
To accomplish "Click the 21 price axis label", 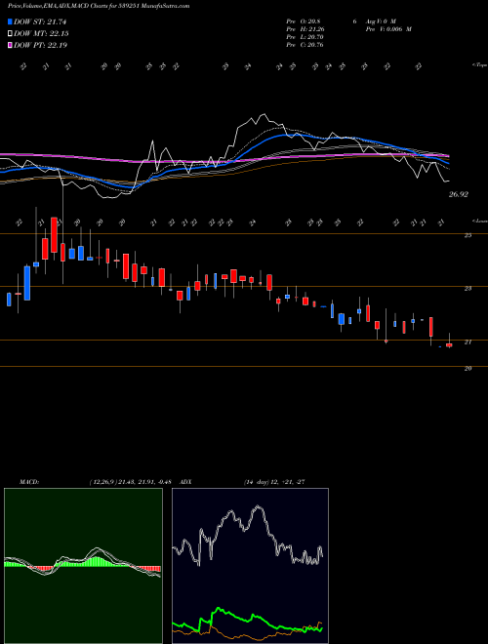I will [468, 342].
